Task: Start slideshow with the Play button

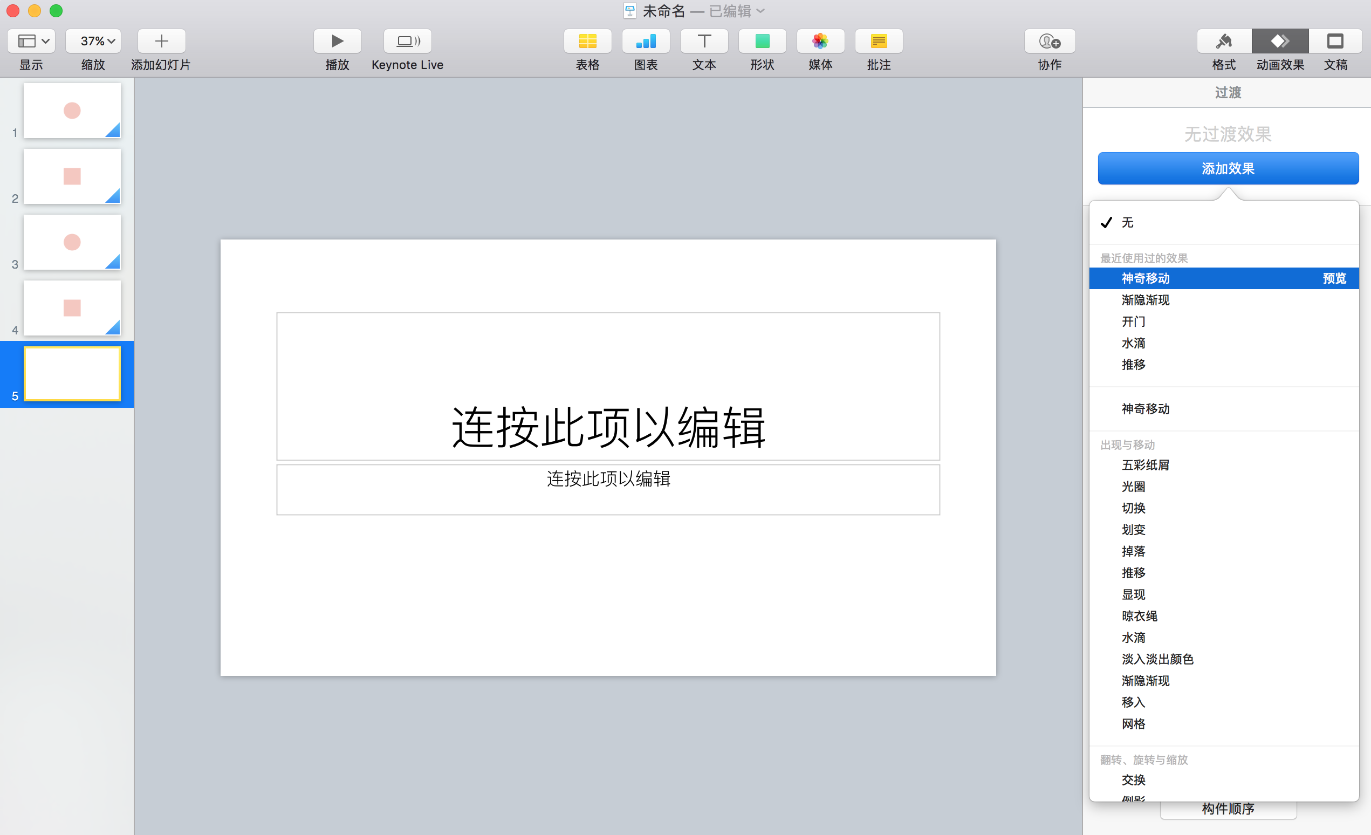Action: [337, 41]
